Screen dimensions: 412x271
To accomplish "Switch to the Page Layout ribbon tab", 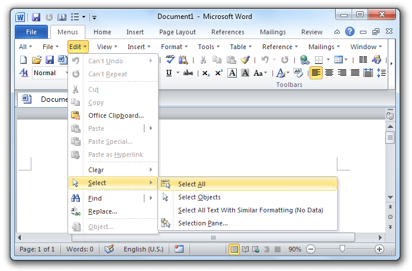I will (177, 32).
